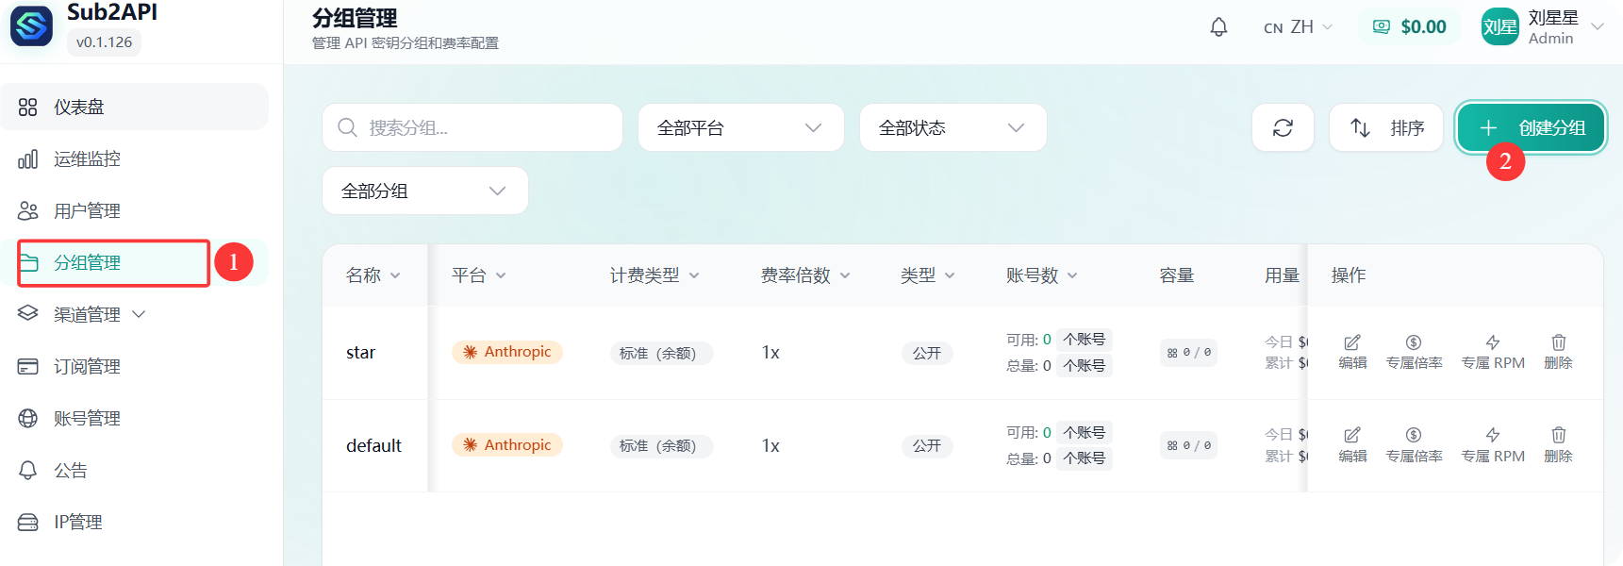This screenshot has width=1623, height=566.
Task: Open IP管理 in the sidebar
Action: [x=135, y=522]
